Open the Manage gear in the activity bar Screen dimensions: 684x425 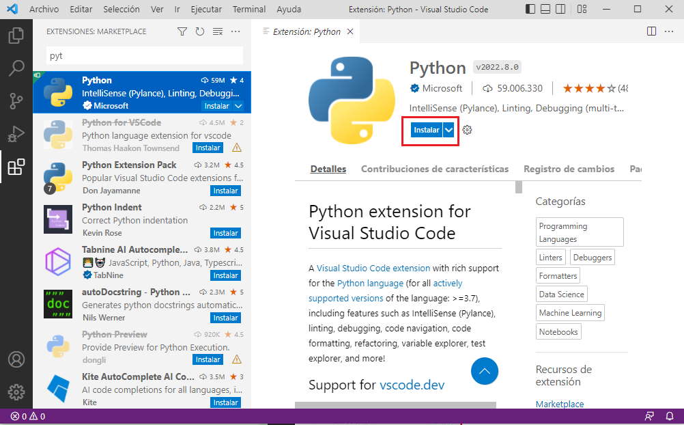(x=16, y=392)
